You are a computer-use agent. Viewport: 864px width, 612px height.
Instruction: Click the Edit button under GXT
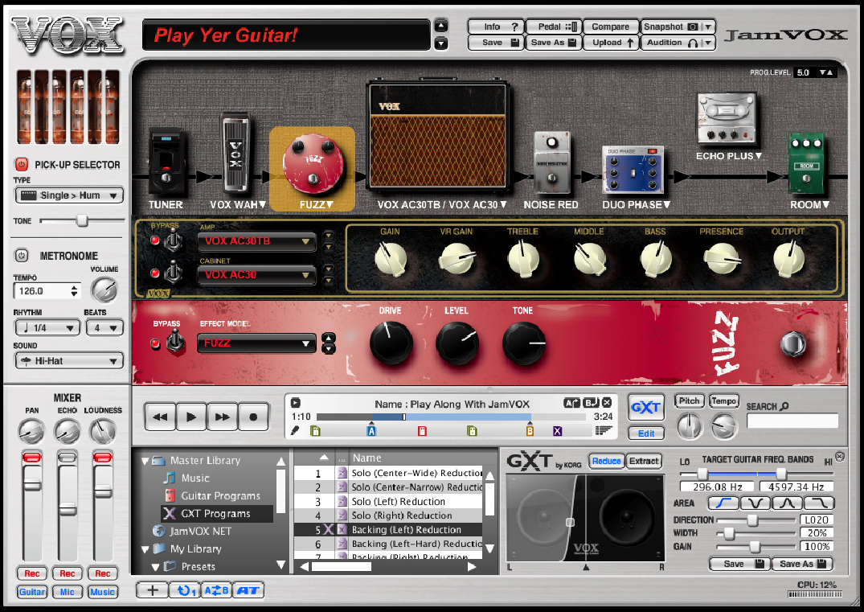coord(646,434)
